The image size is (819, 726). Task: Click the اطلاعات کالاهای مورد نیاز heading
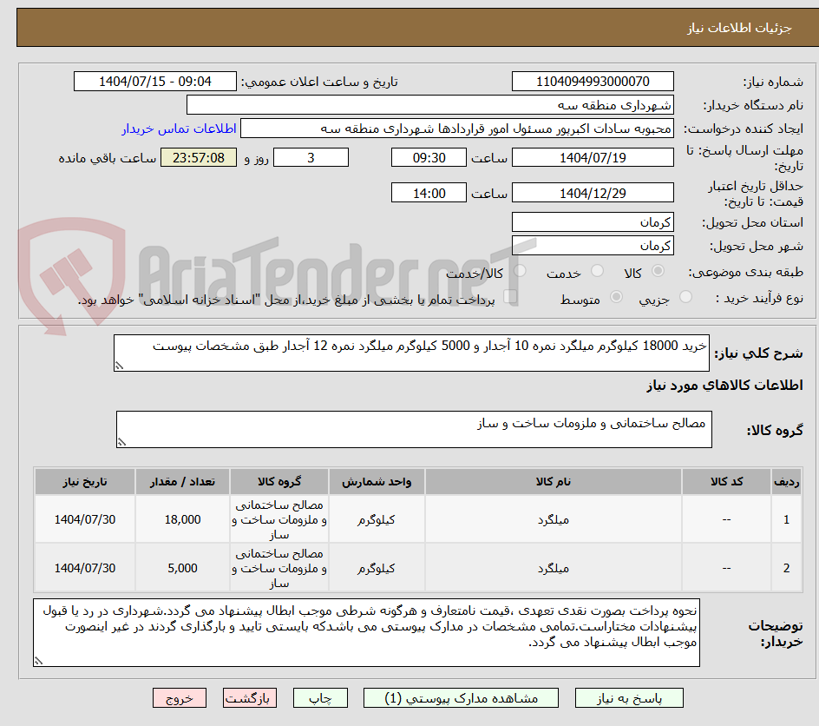[x=725, y=386]
